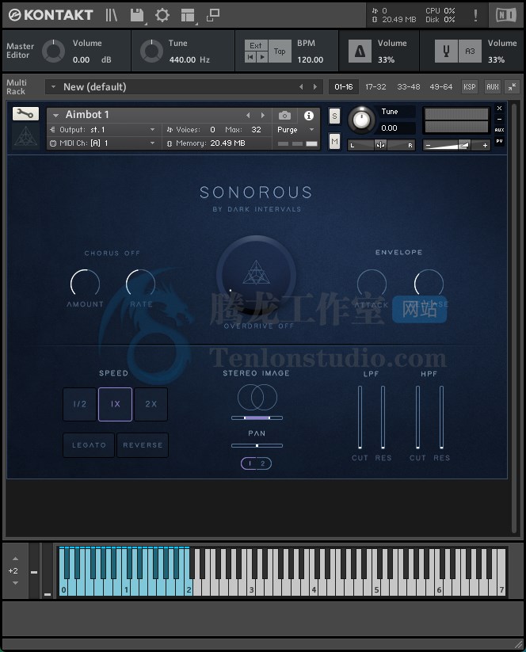Select the 01-16 rack page tab
This screenshot has height=652, width=526.
344,87
